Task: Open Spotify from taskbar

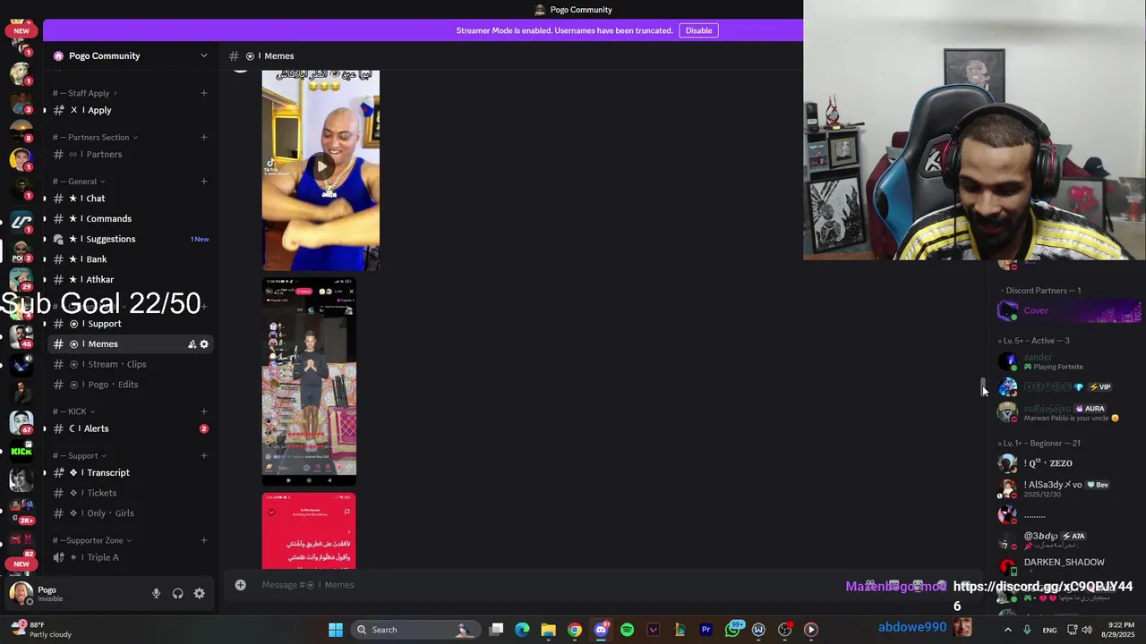Action: click(627, 630)
